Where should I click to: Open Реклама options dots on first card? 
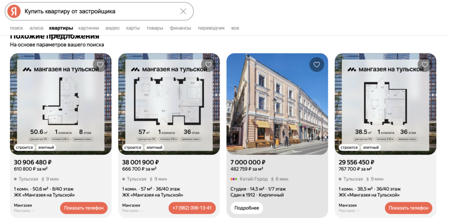tap(32, 210)
